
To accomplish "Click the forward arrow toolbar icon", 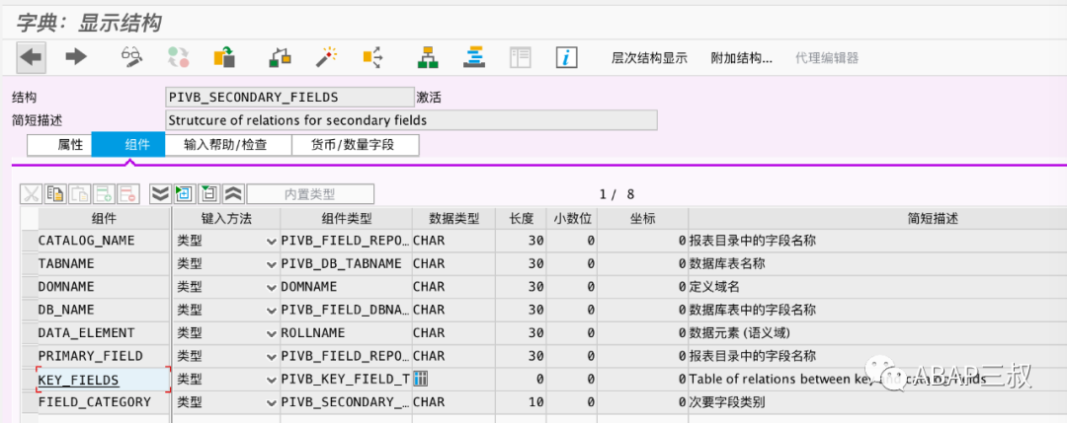I will pos(76,57).
